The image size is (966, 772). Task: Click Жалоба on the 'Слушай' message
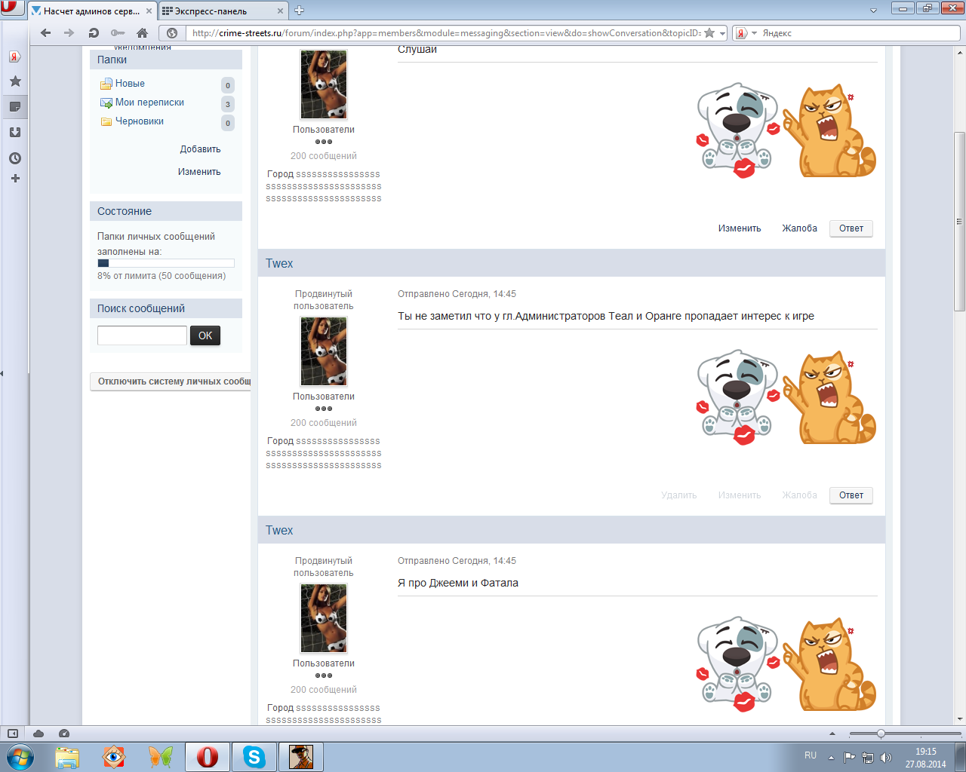[800, 228]
